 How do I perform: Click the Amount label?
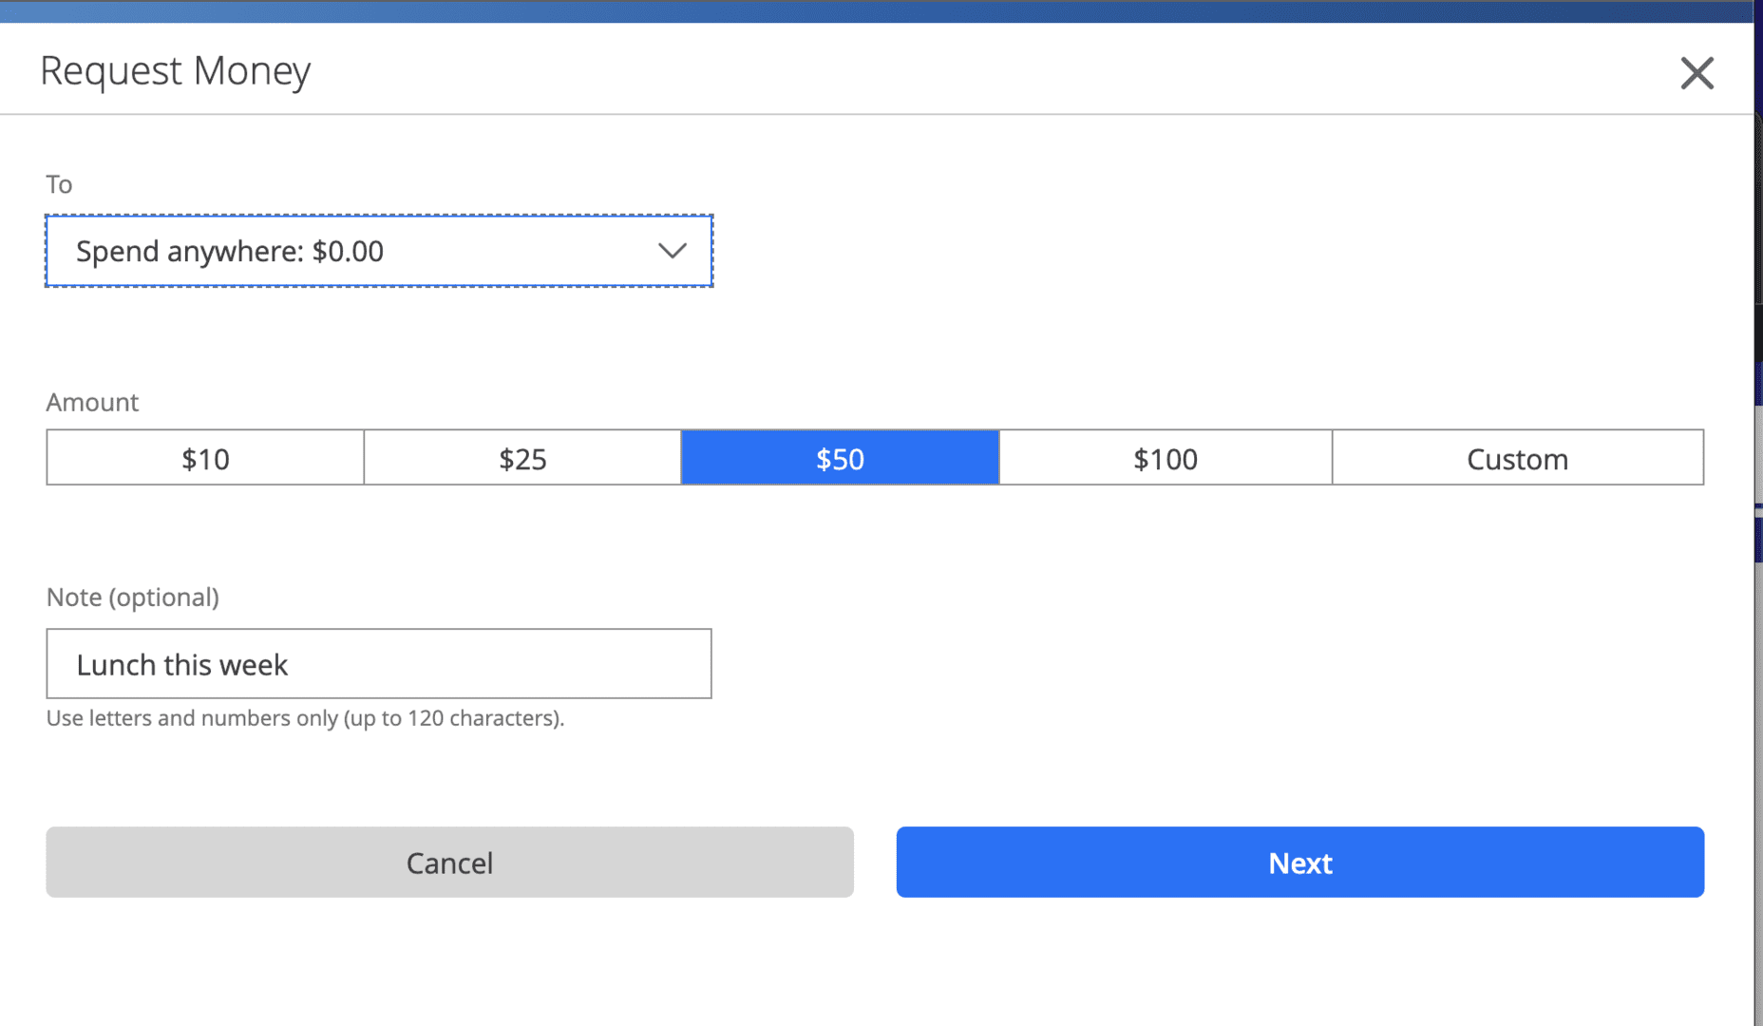tap(92, 403)
